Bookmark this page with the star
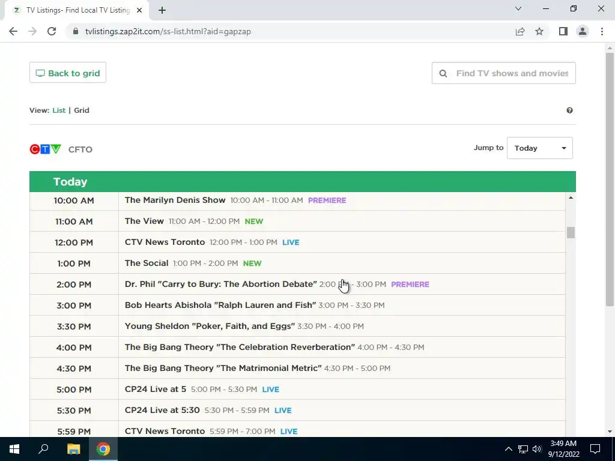Viewport: 615px width, 461px height. [x=539, y=31]
